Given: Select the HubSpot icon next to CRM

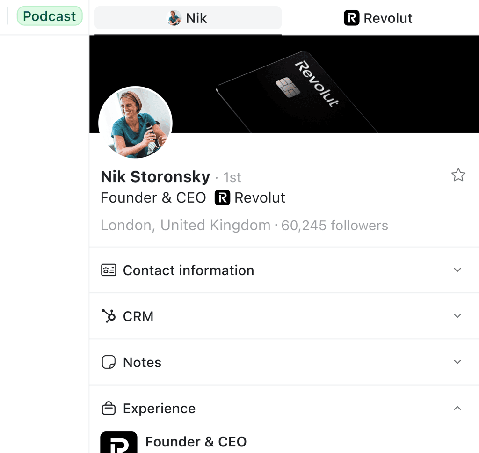Looking at the screenshot, I should coord(108,316).
